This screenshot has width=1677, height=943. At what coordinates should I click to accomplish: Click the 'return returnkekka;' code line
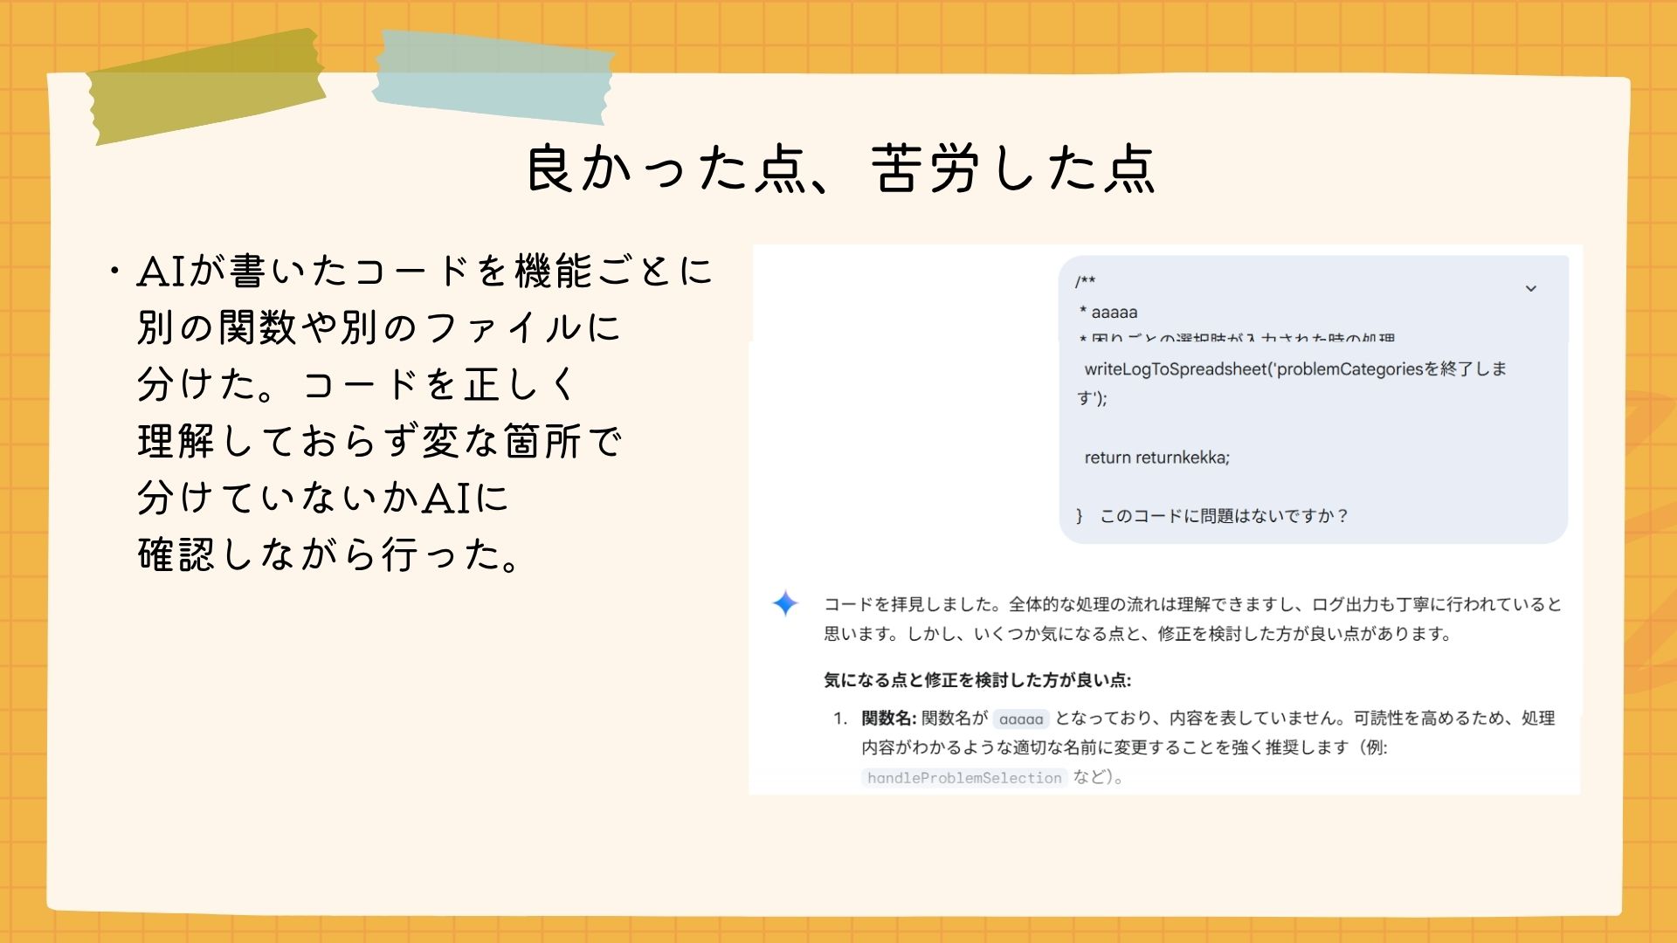tap(1156, 458)
